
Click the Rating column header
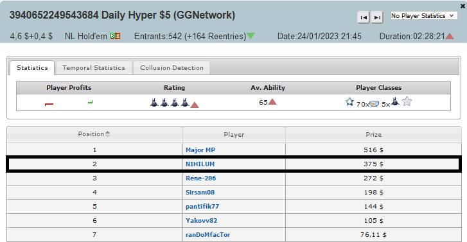point(174,88)
